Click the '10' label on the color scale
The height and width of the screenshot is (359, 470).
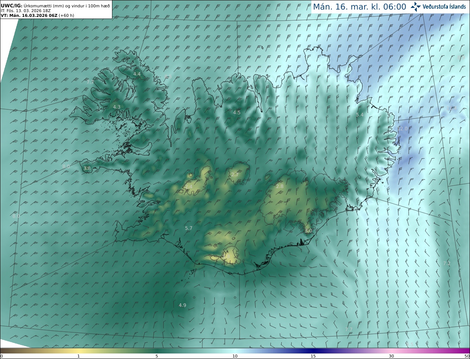(235, 356)
